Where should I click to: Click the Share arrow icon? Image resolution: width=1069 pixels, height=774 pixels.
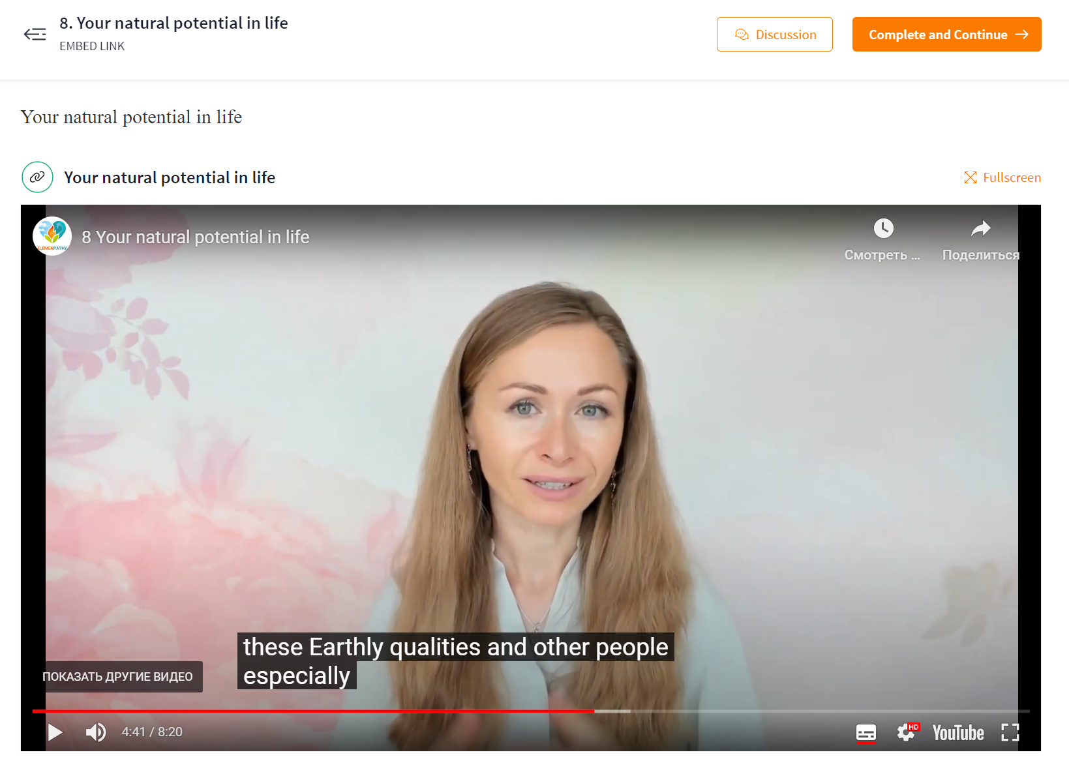(981, 228)
